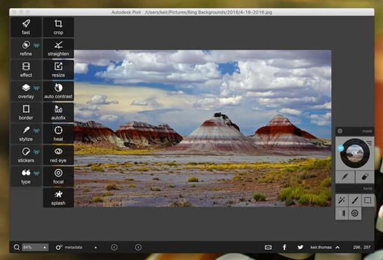
Task: Click the straighten tool
Action: pyautogui.click(x=58, y=48)
